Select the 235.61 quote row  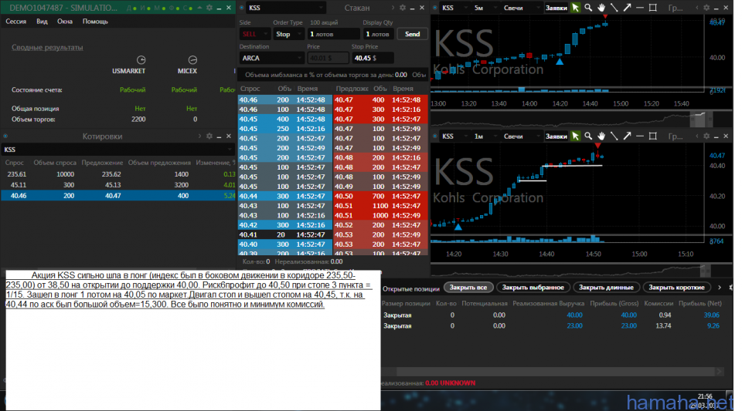(117, 174)
